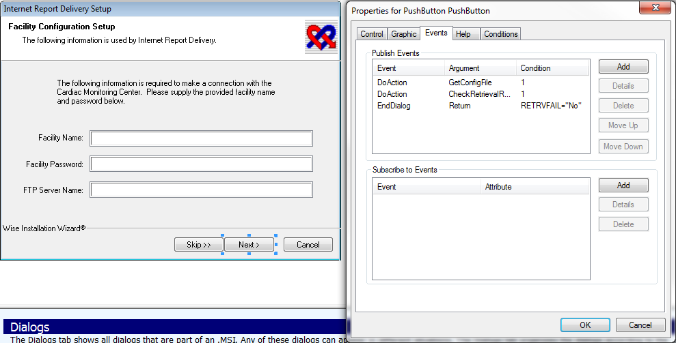Click the heart logo image in setup dialog
The height and width of the screenshot is (343, 676).
321,37
